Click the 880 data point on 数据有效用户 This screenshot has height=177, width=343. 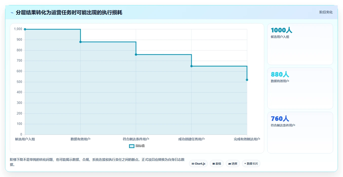coord(80,42)
